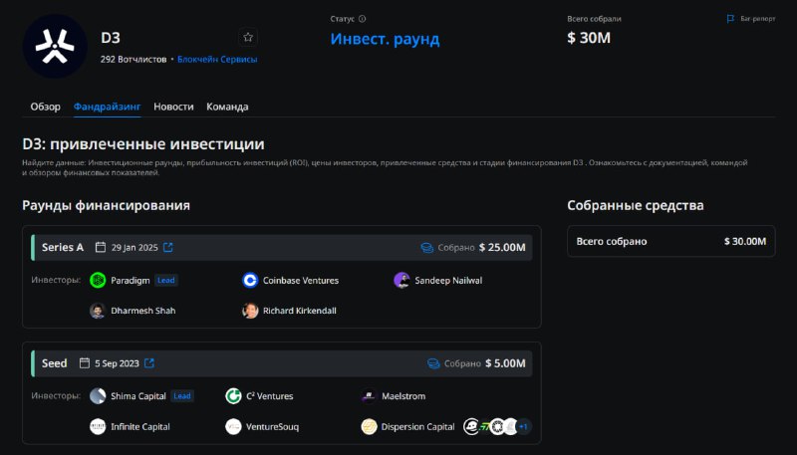Open Maelstrom investor page

click(x=403, y=396)
